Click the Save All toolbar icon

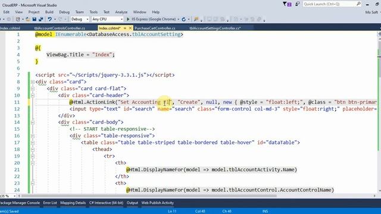coord(41,19)
